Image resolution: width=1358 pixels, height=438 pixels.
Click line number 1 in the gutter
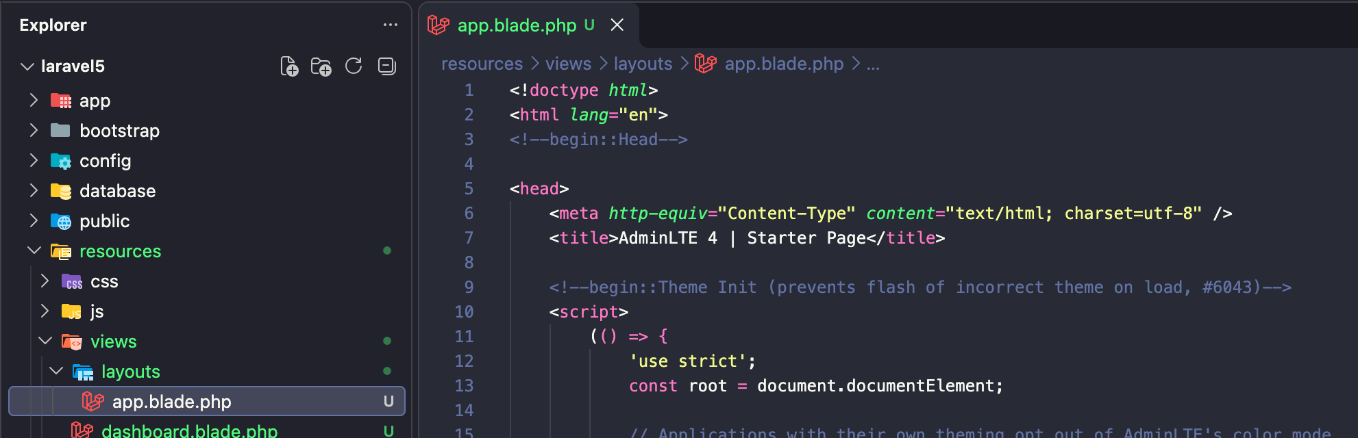(469, 90)
